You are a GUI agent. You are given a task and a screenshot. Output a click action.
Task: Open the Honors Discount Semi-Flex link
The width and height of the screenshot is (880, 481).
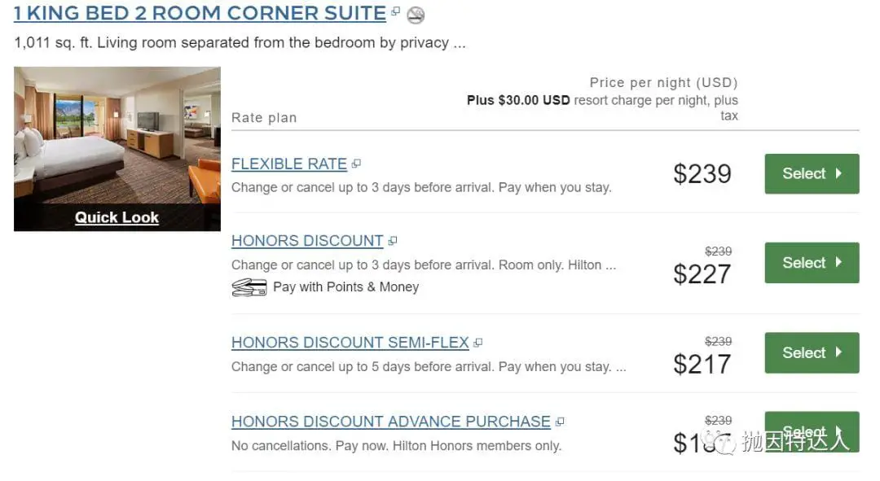coord(350,343)
